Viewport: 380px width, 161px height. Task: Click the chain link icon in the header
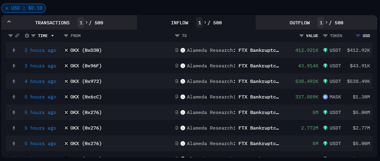point(17,36)
